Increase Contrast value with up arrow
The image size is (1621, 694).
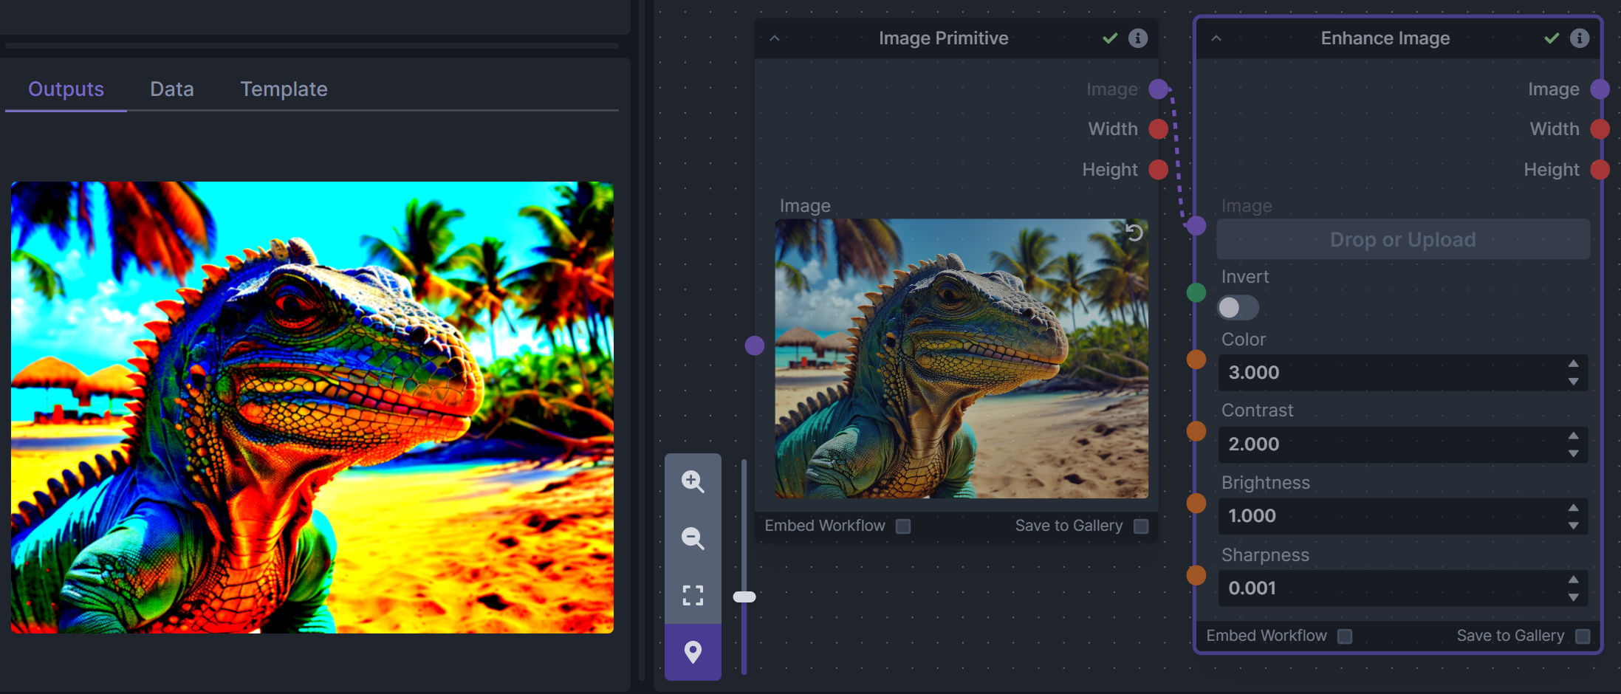tap(1574, 436)
